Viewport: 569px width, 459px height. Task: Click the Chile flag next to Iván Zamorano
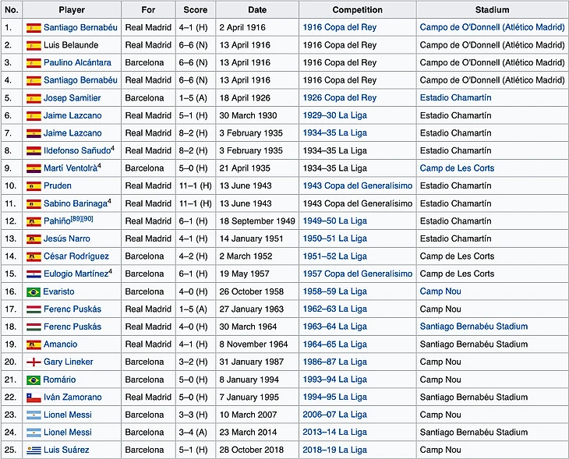coord(34,397)
